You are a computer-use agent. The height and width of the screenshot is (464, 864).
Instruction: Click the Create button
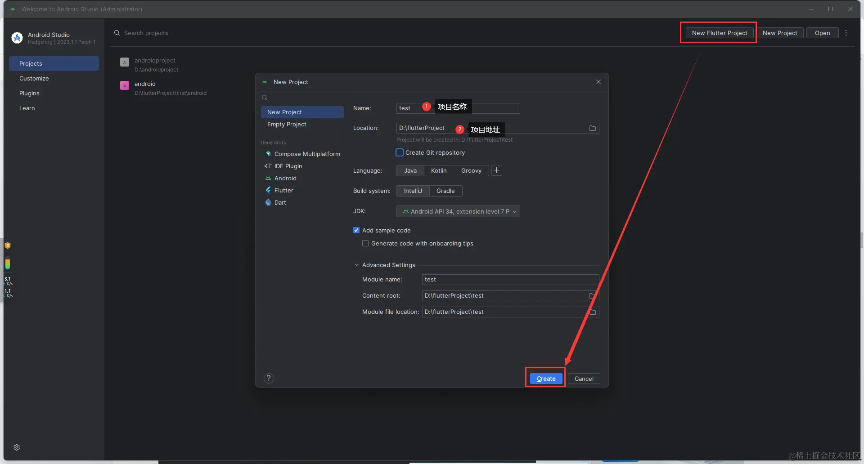coord(546,379)
